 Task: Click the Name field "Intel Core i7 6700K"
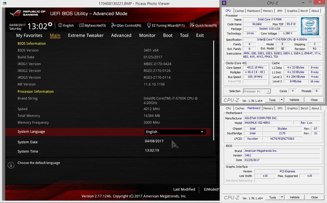point(270,19)
